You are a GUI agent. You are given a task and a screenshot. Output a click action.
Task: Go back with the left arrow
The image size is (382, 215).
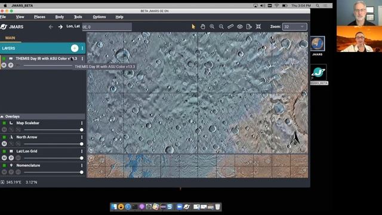click(51, 27)
